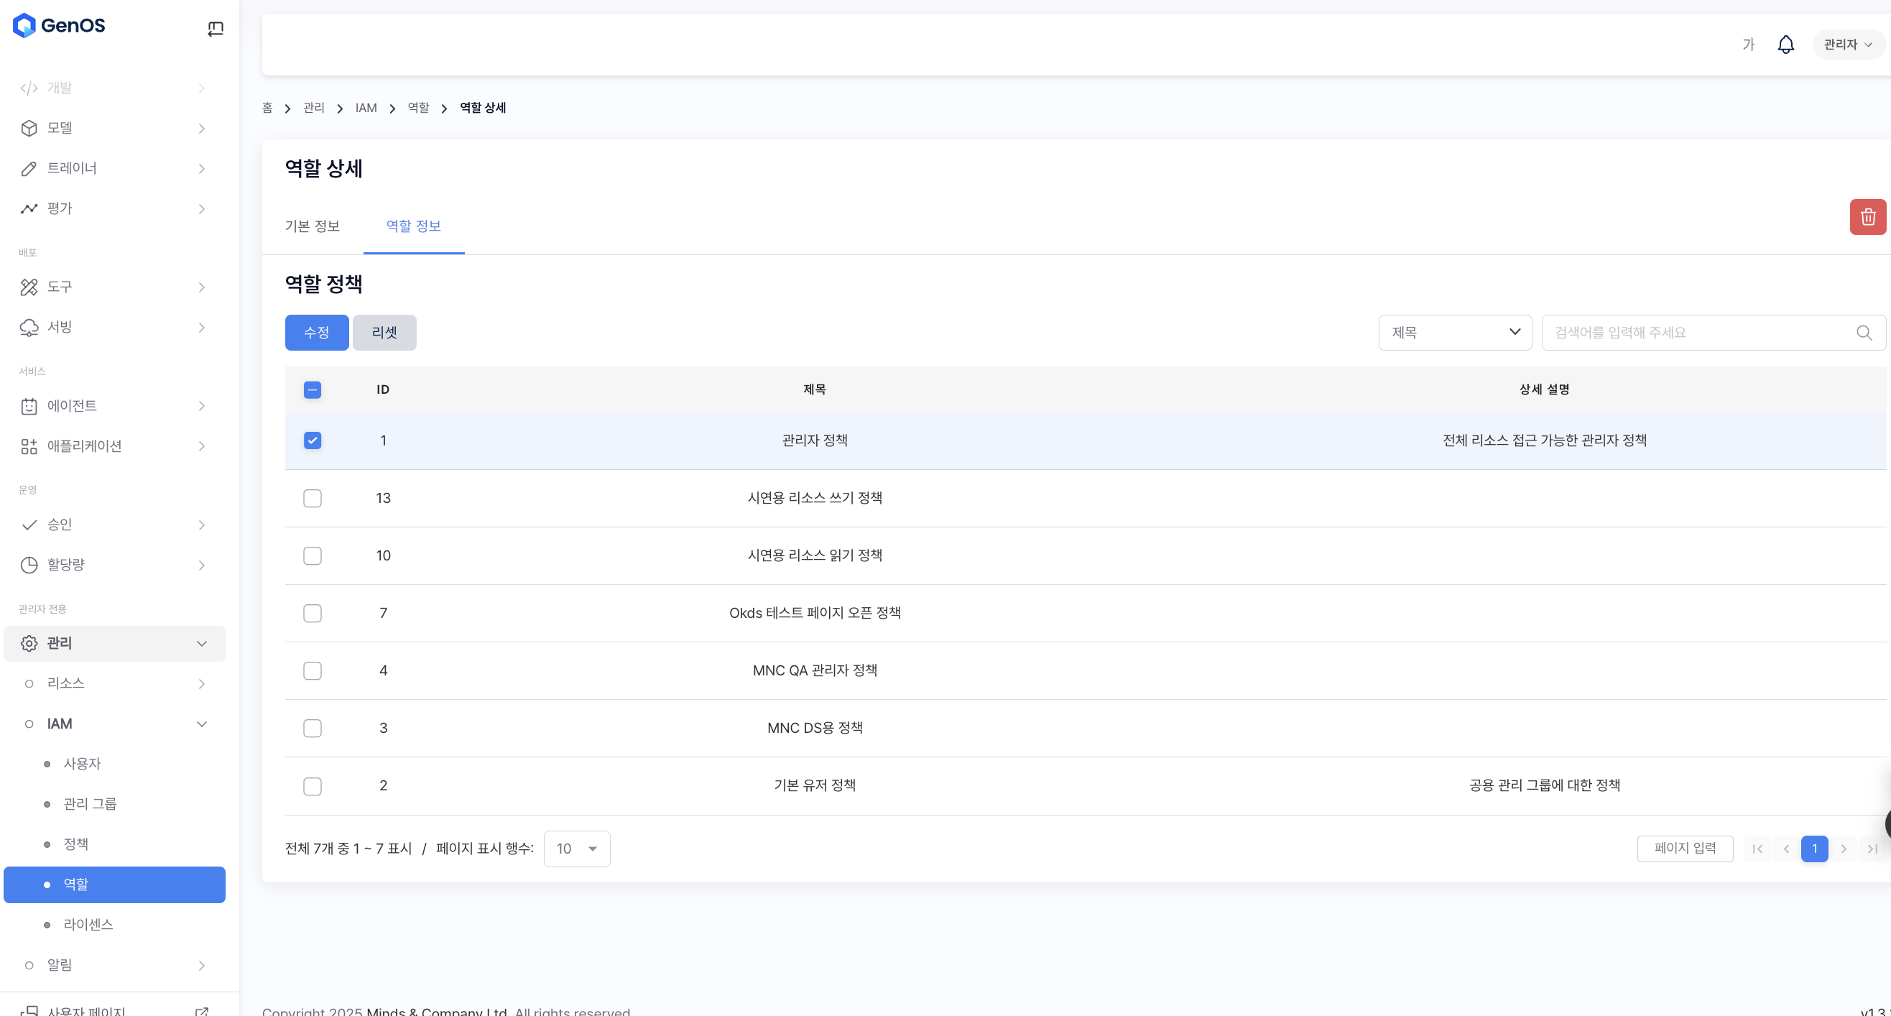Click the 에이전트 icon in sidebar
Screen dimensions: 1891x1016
coord(29,407)
